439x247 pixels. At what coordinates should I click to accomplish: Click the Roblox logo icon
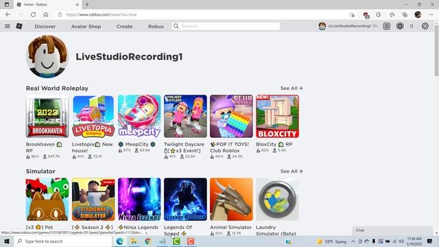pyautogui.click(x=19, y=26)
